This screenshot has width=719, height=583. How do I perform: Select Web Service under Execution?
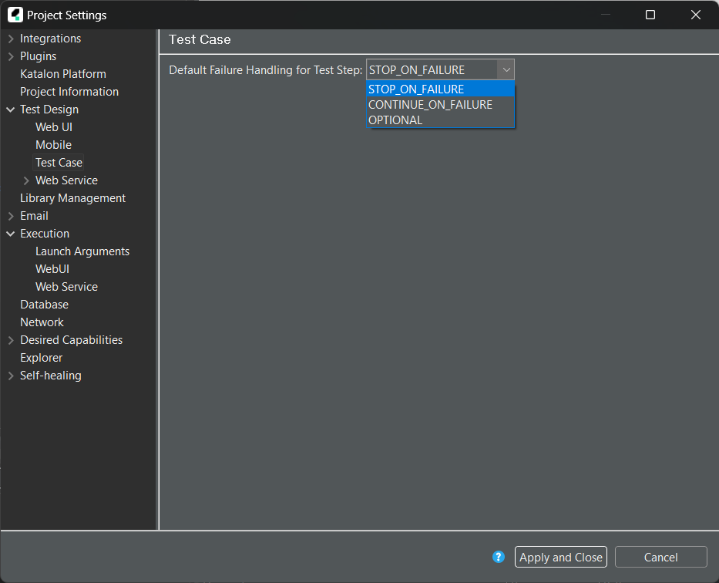(x=66, y=287)
